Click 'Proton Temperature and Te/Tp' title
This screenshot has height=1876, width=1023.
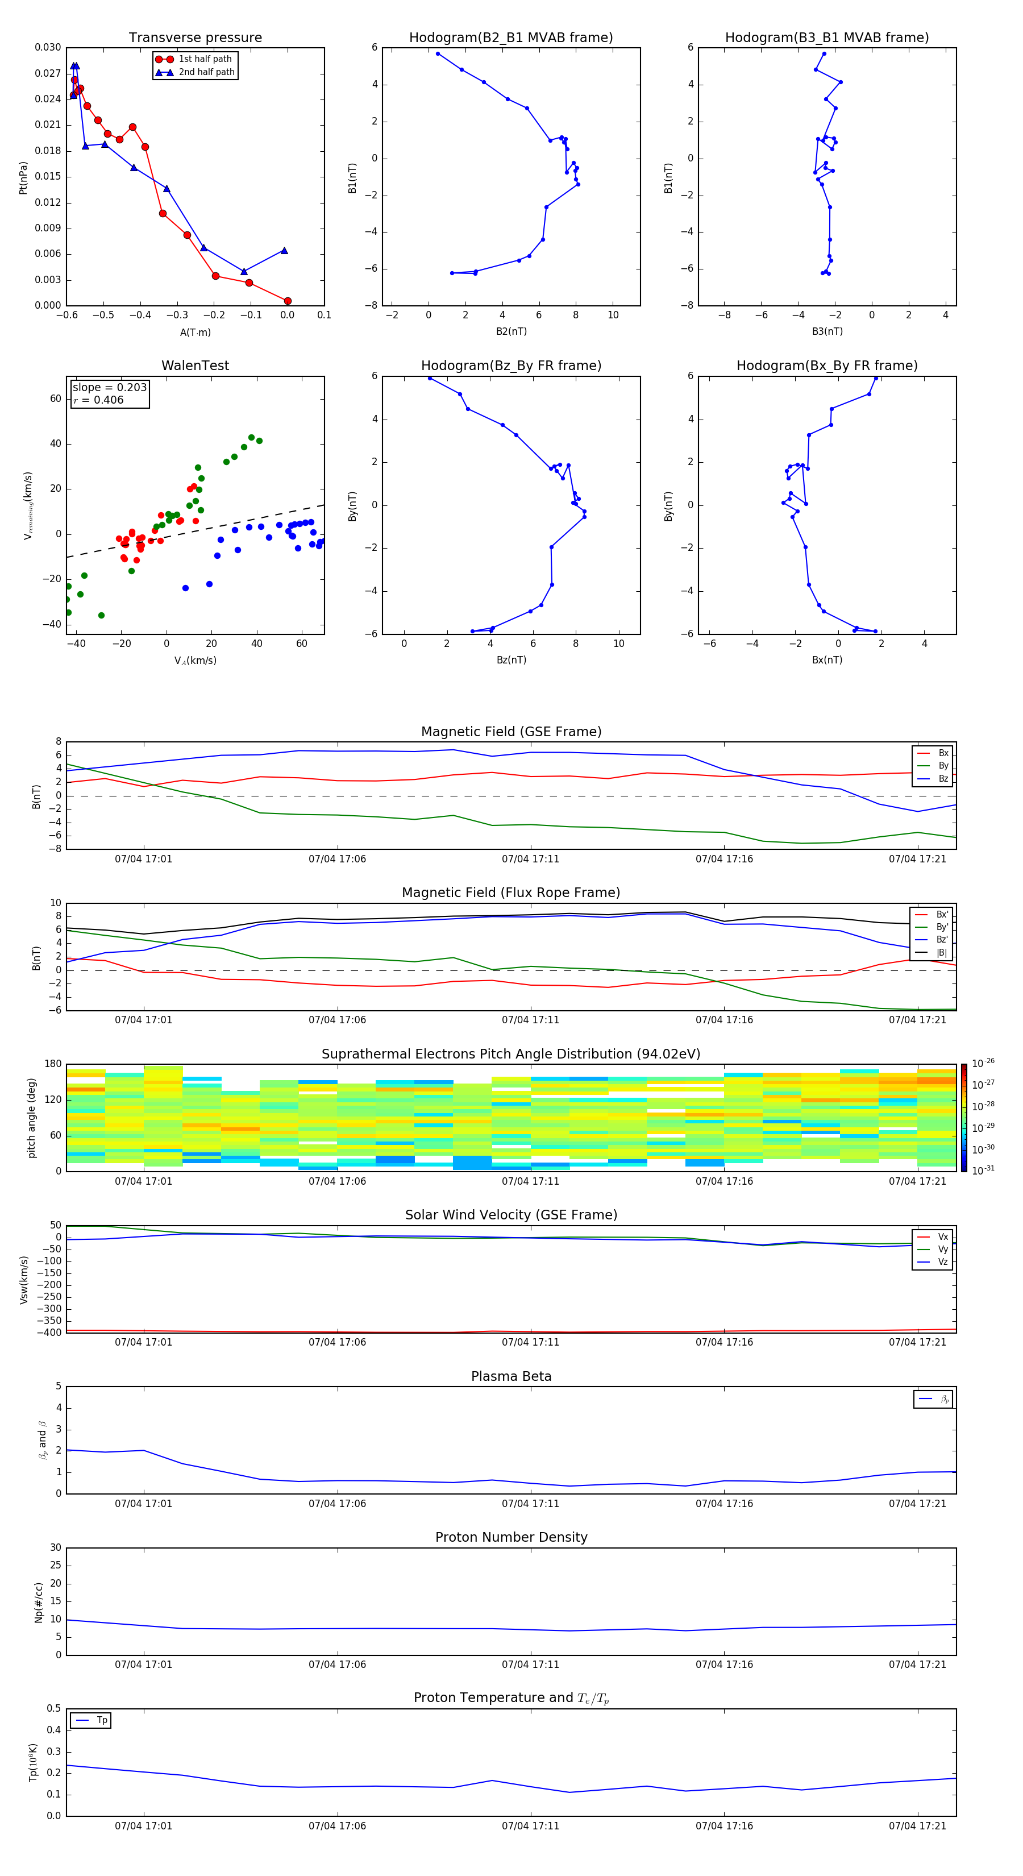click(x=511, y=1698)
